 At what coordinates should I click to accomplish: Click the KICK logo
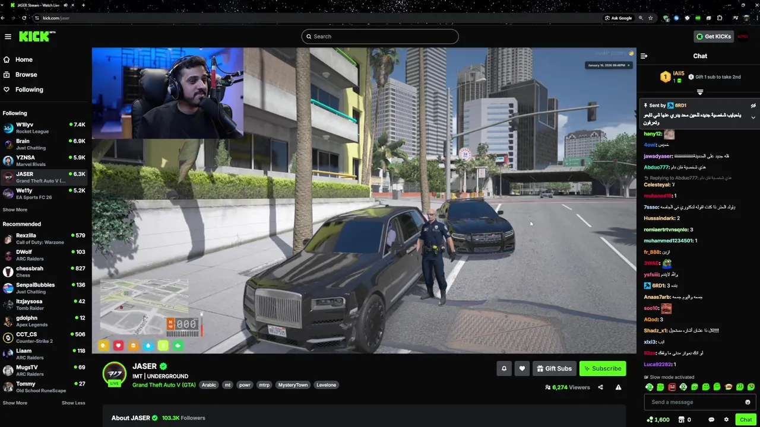37,36
